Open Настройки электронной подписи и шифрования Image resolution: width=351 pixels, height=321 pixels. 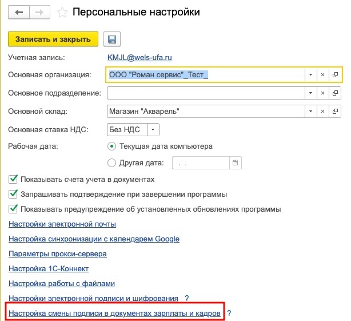pos(93,298)
